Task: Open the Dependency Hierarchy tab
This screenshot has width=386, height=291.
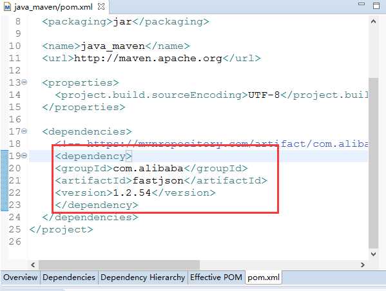Action: 143,277
